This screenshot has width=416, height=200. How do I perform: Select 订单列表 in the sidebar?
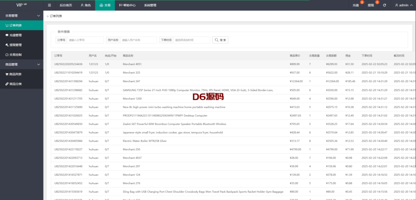coord(22,26)
